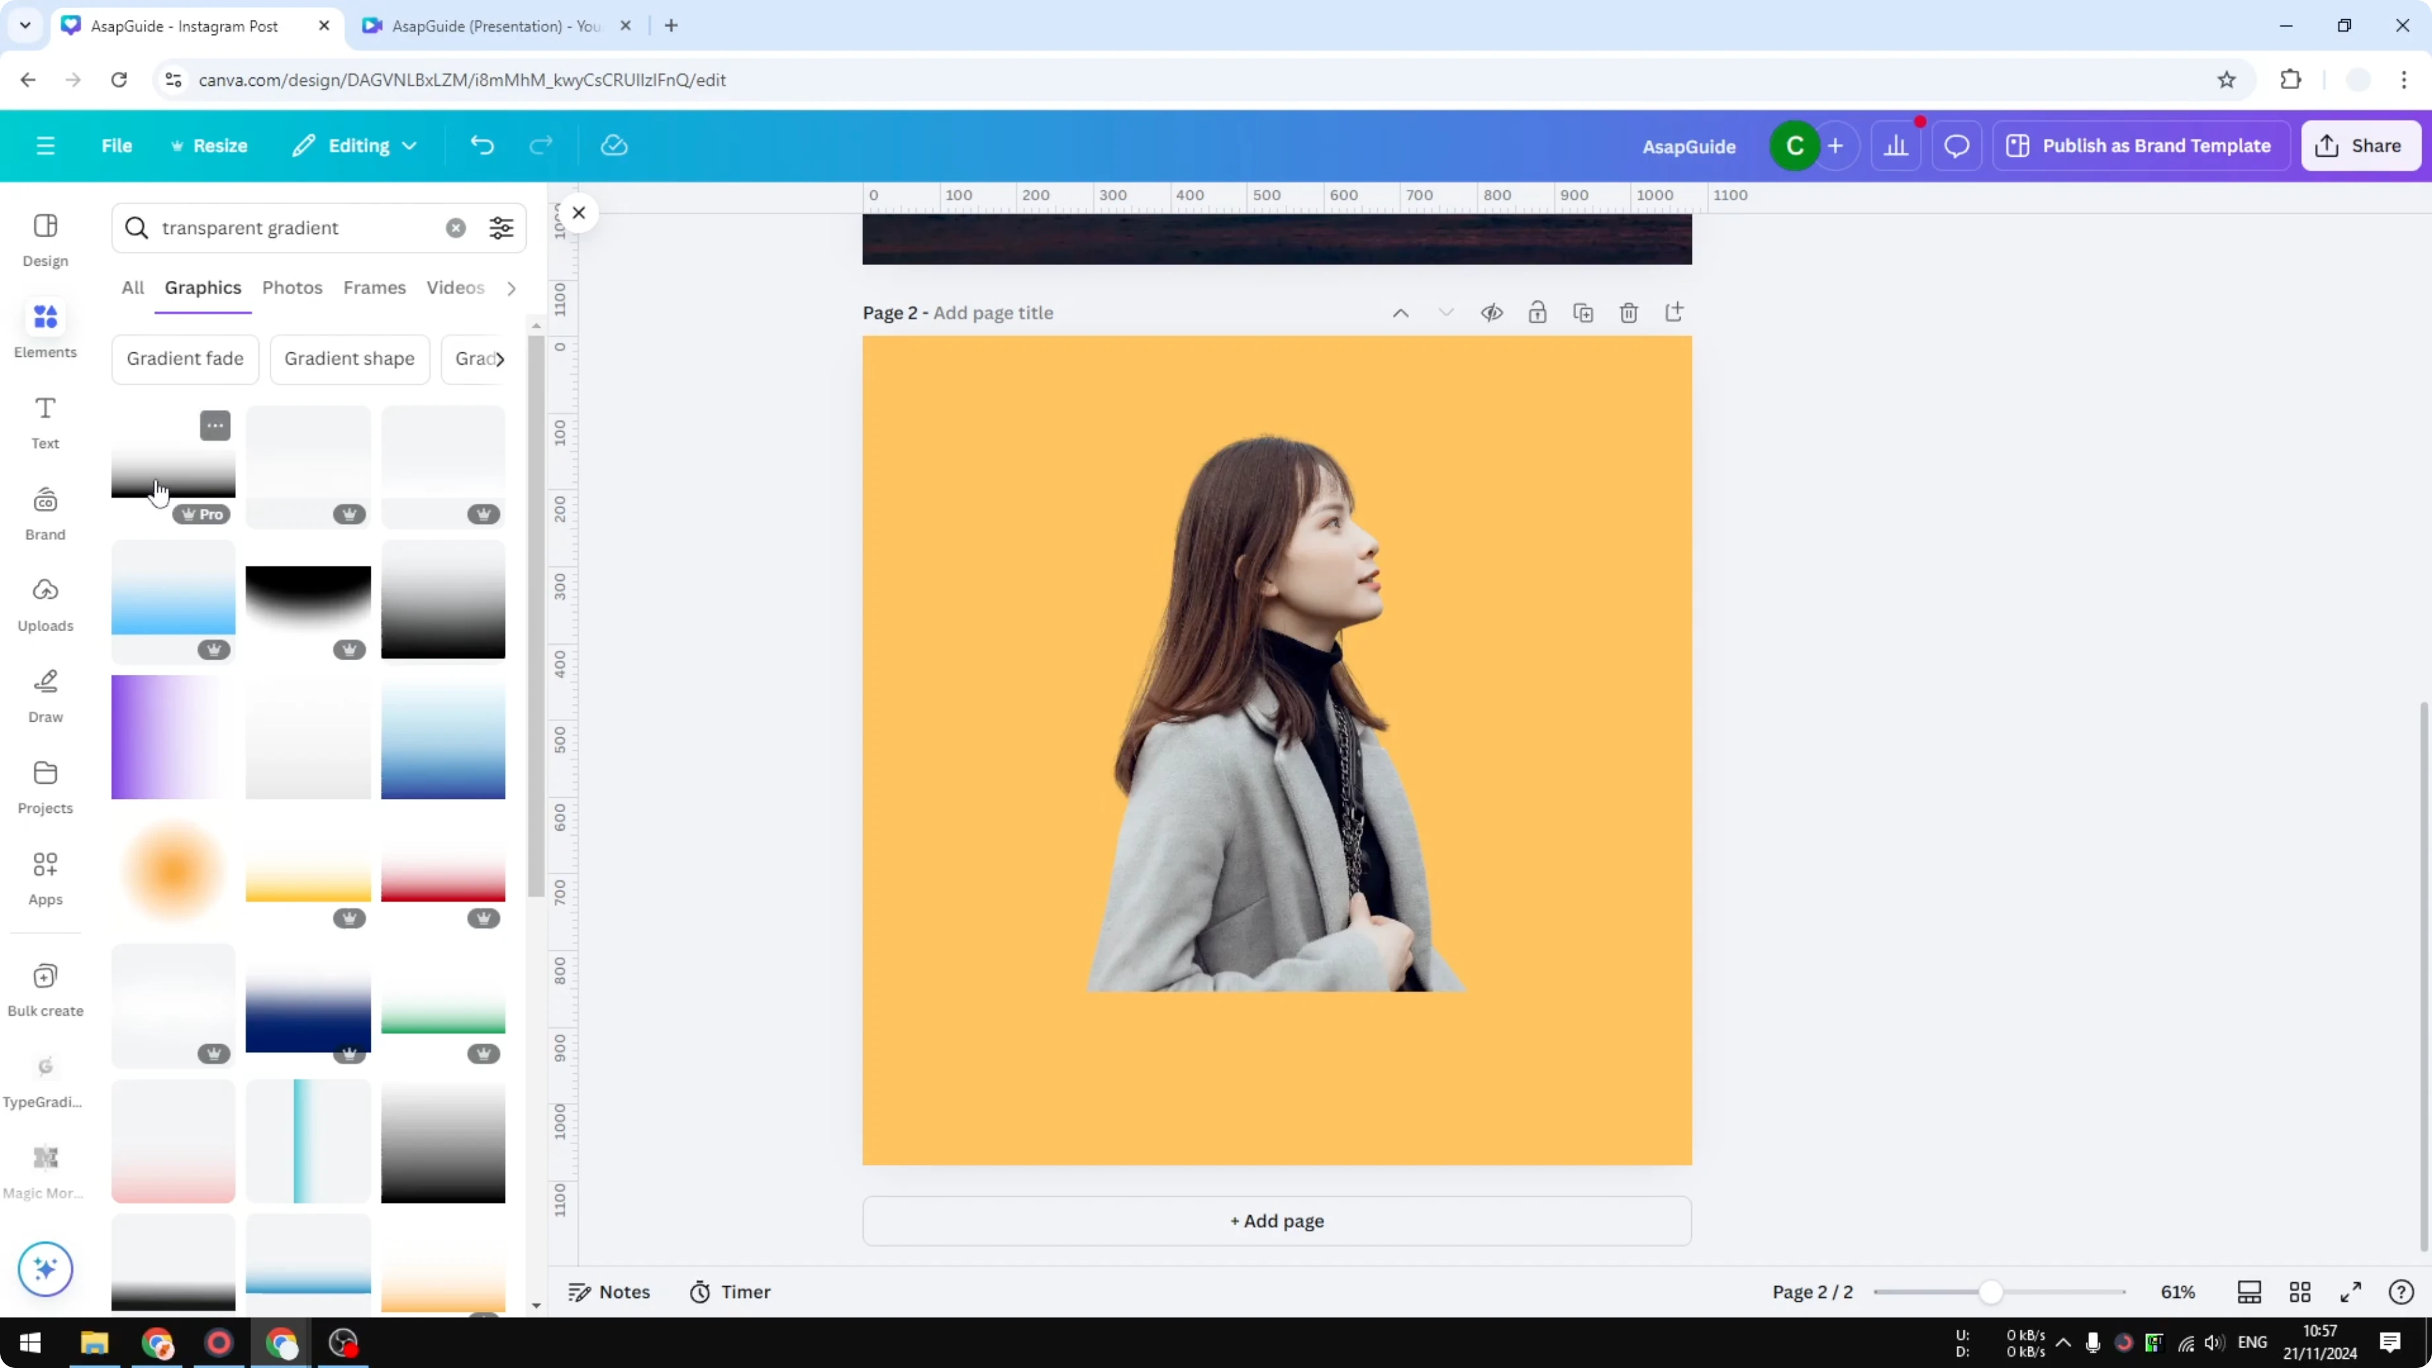Toggle the lock on page 2
The image size is (2432, 1368).
coord(1538,313)
